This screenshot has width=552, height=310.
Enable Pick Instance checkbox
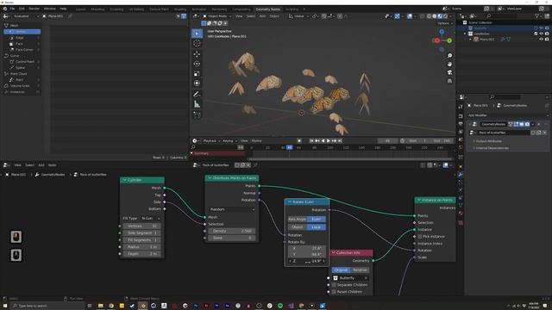[x=420, y=237]
